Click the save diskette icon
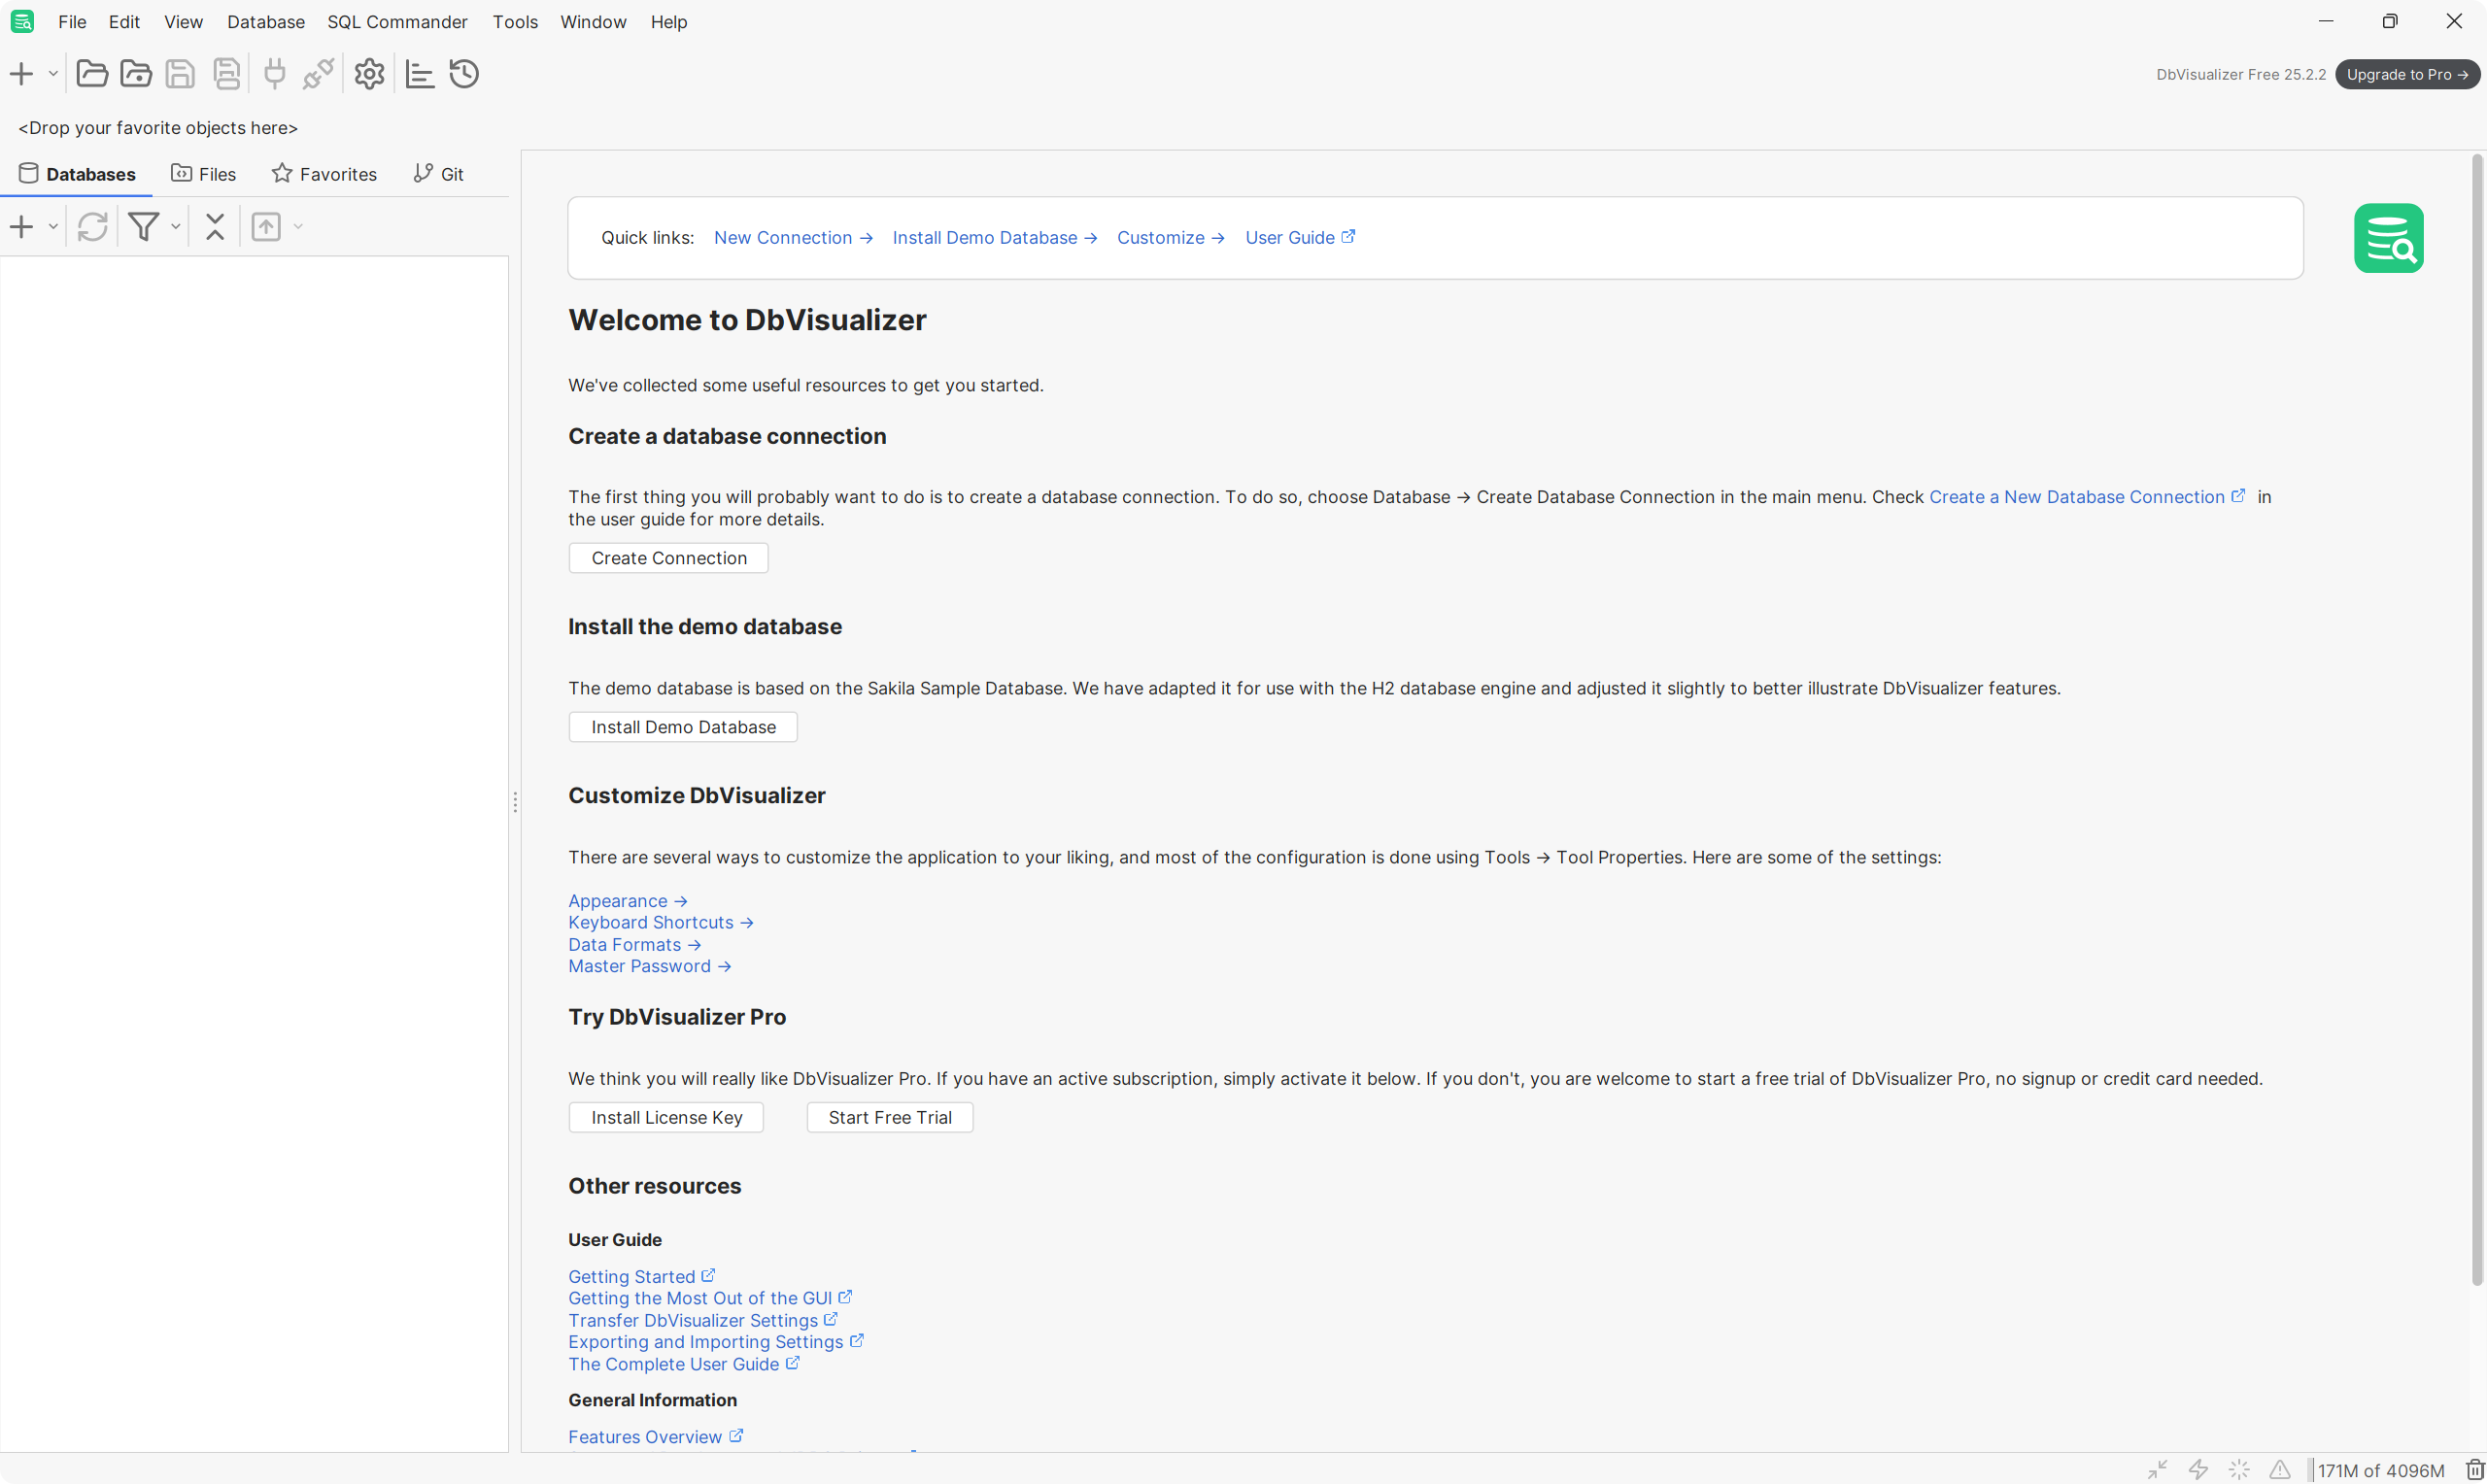Viewport: 2487px width, 1484px height. pos(180,73)
